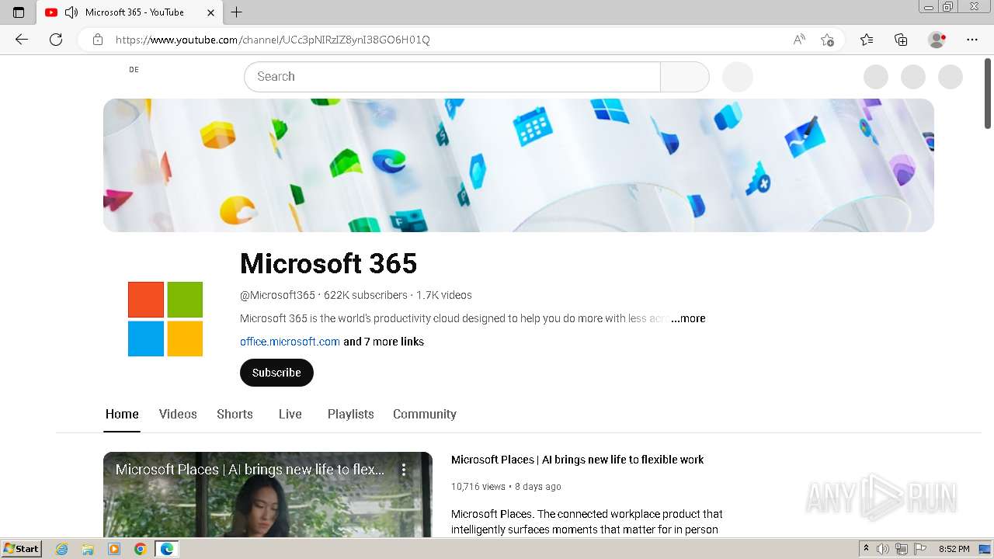Switch to the Live tab
Viewport: 994px width, 559px height.
290,415
